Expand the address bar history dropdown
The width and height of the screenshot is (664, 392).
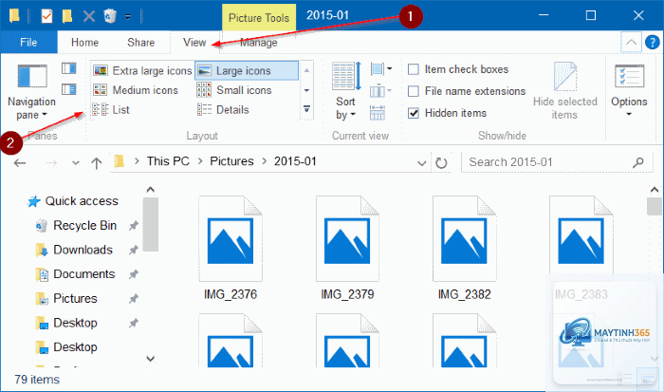(x=421, y=163)
